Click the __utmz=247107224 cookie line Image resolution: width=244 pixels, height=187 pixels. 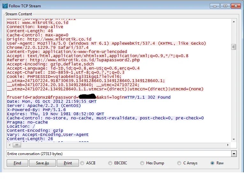[x=105, y=89]
